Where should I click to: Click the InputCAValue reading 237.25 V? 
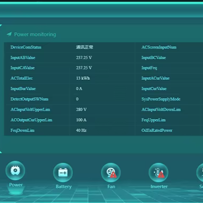[x=84, y=68]
